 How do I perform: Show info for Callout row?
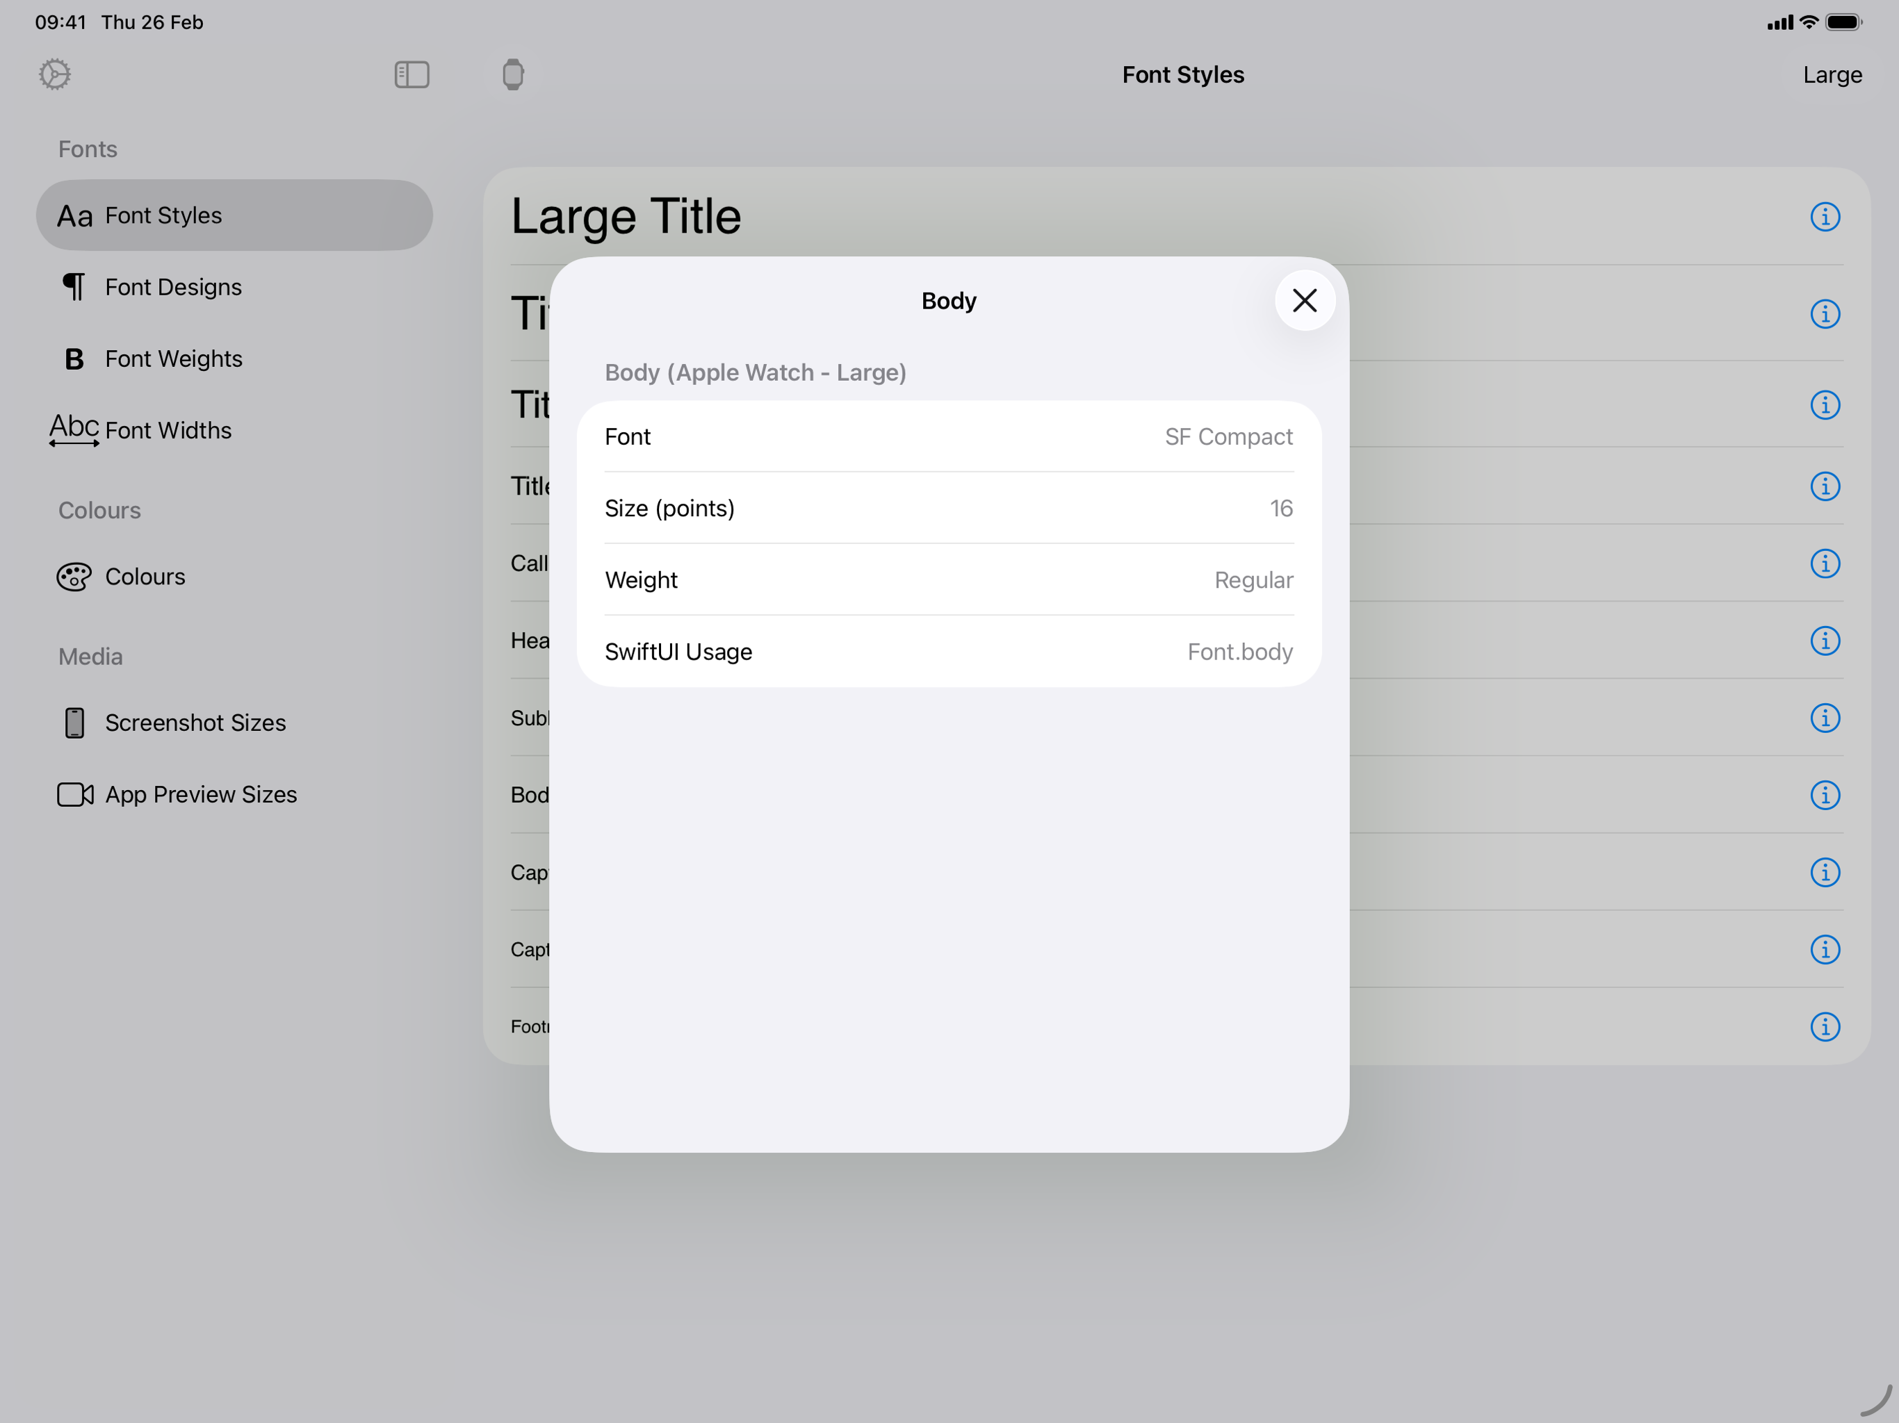click(x=1825, y=563)
